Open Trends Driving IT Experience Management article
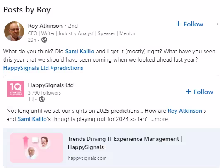220x168 pixels. (125, 143)
